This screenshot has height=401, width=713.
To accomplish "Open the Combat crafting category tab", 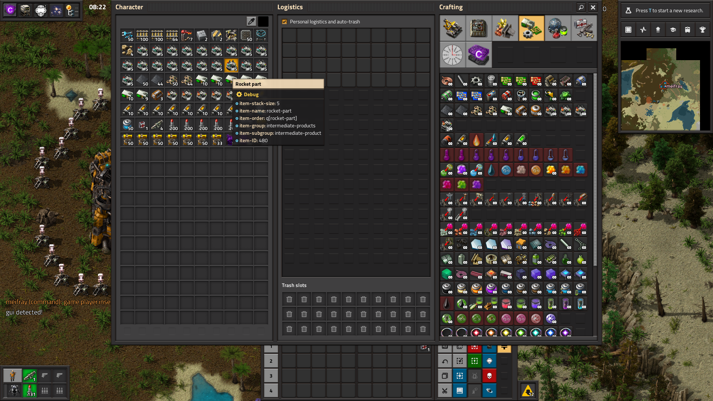I will (584, 28).
